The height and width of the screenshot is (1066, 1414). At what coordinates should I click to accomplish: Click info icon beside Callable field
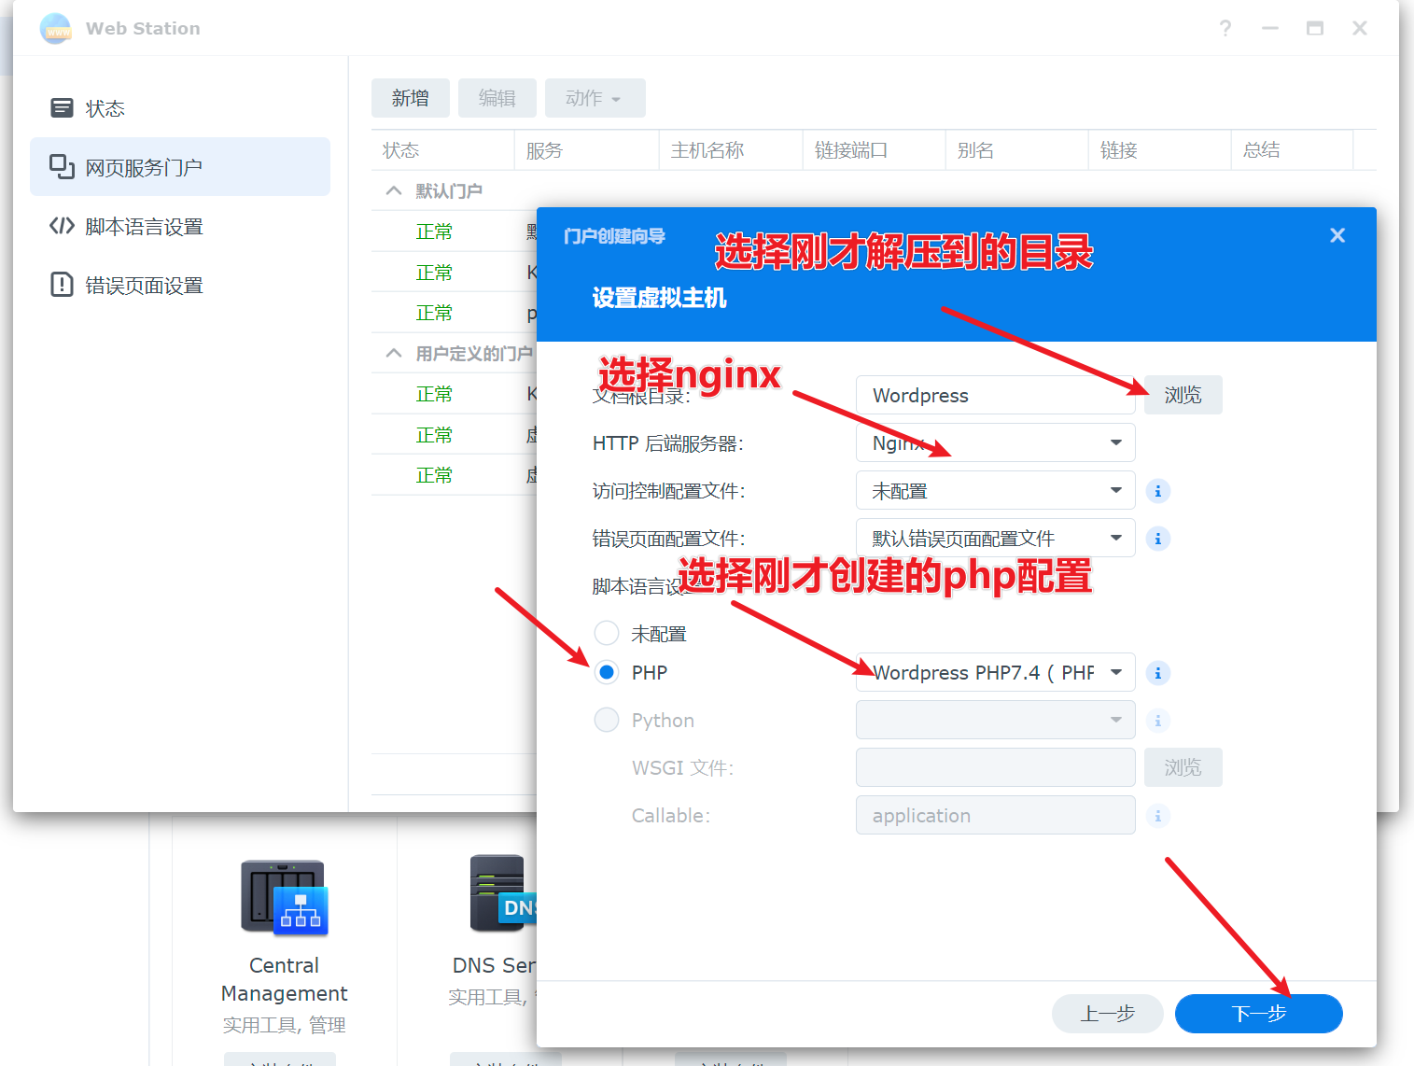click(x=1158, y=816)
